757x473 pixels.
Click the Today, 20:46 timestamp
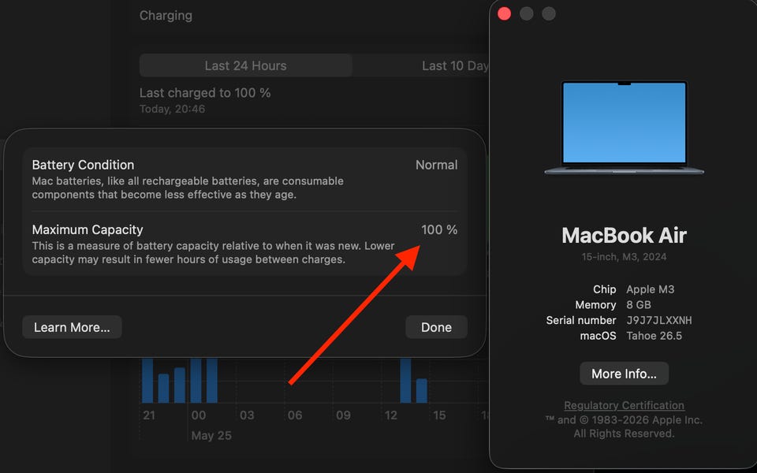[173, 109]
